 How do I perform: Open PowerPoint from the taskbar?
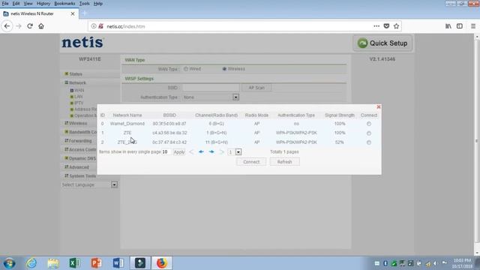[96, 263]
